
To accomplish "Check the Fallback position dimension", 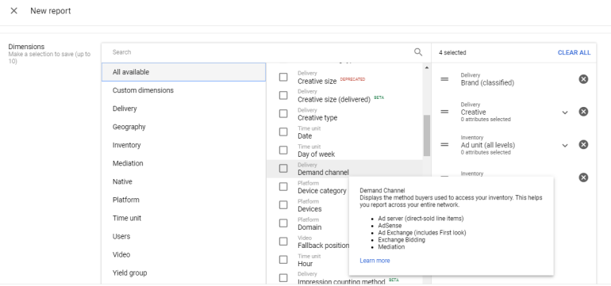I will pos(283,242).
